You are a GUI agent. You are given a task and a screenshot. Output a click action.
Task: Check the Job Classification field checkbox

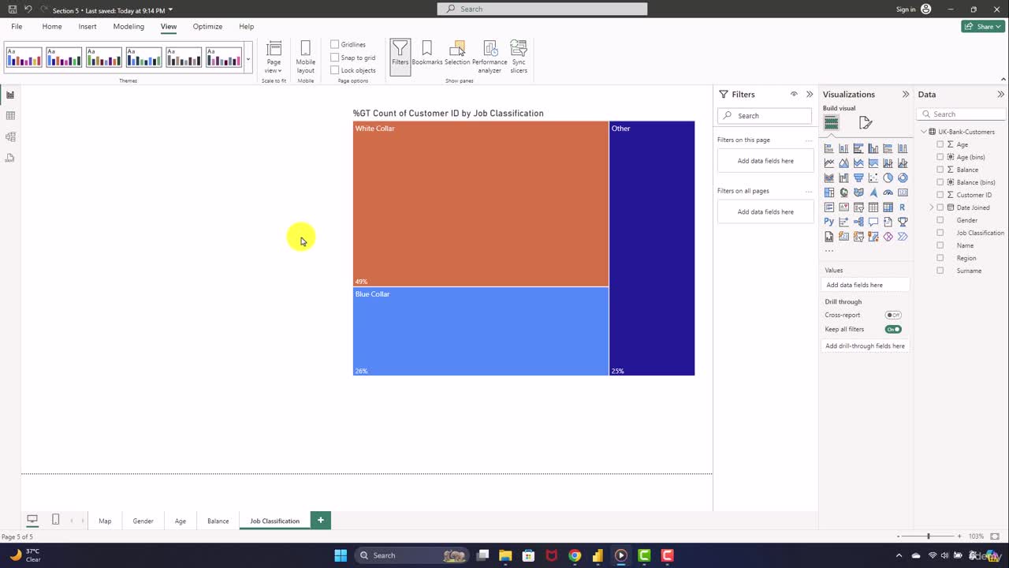pyautogui.click(x=940, y=233)
